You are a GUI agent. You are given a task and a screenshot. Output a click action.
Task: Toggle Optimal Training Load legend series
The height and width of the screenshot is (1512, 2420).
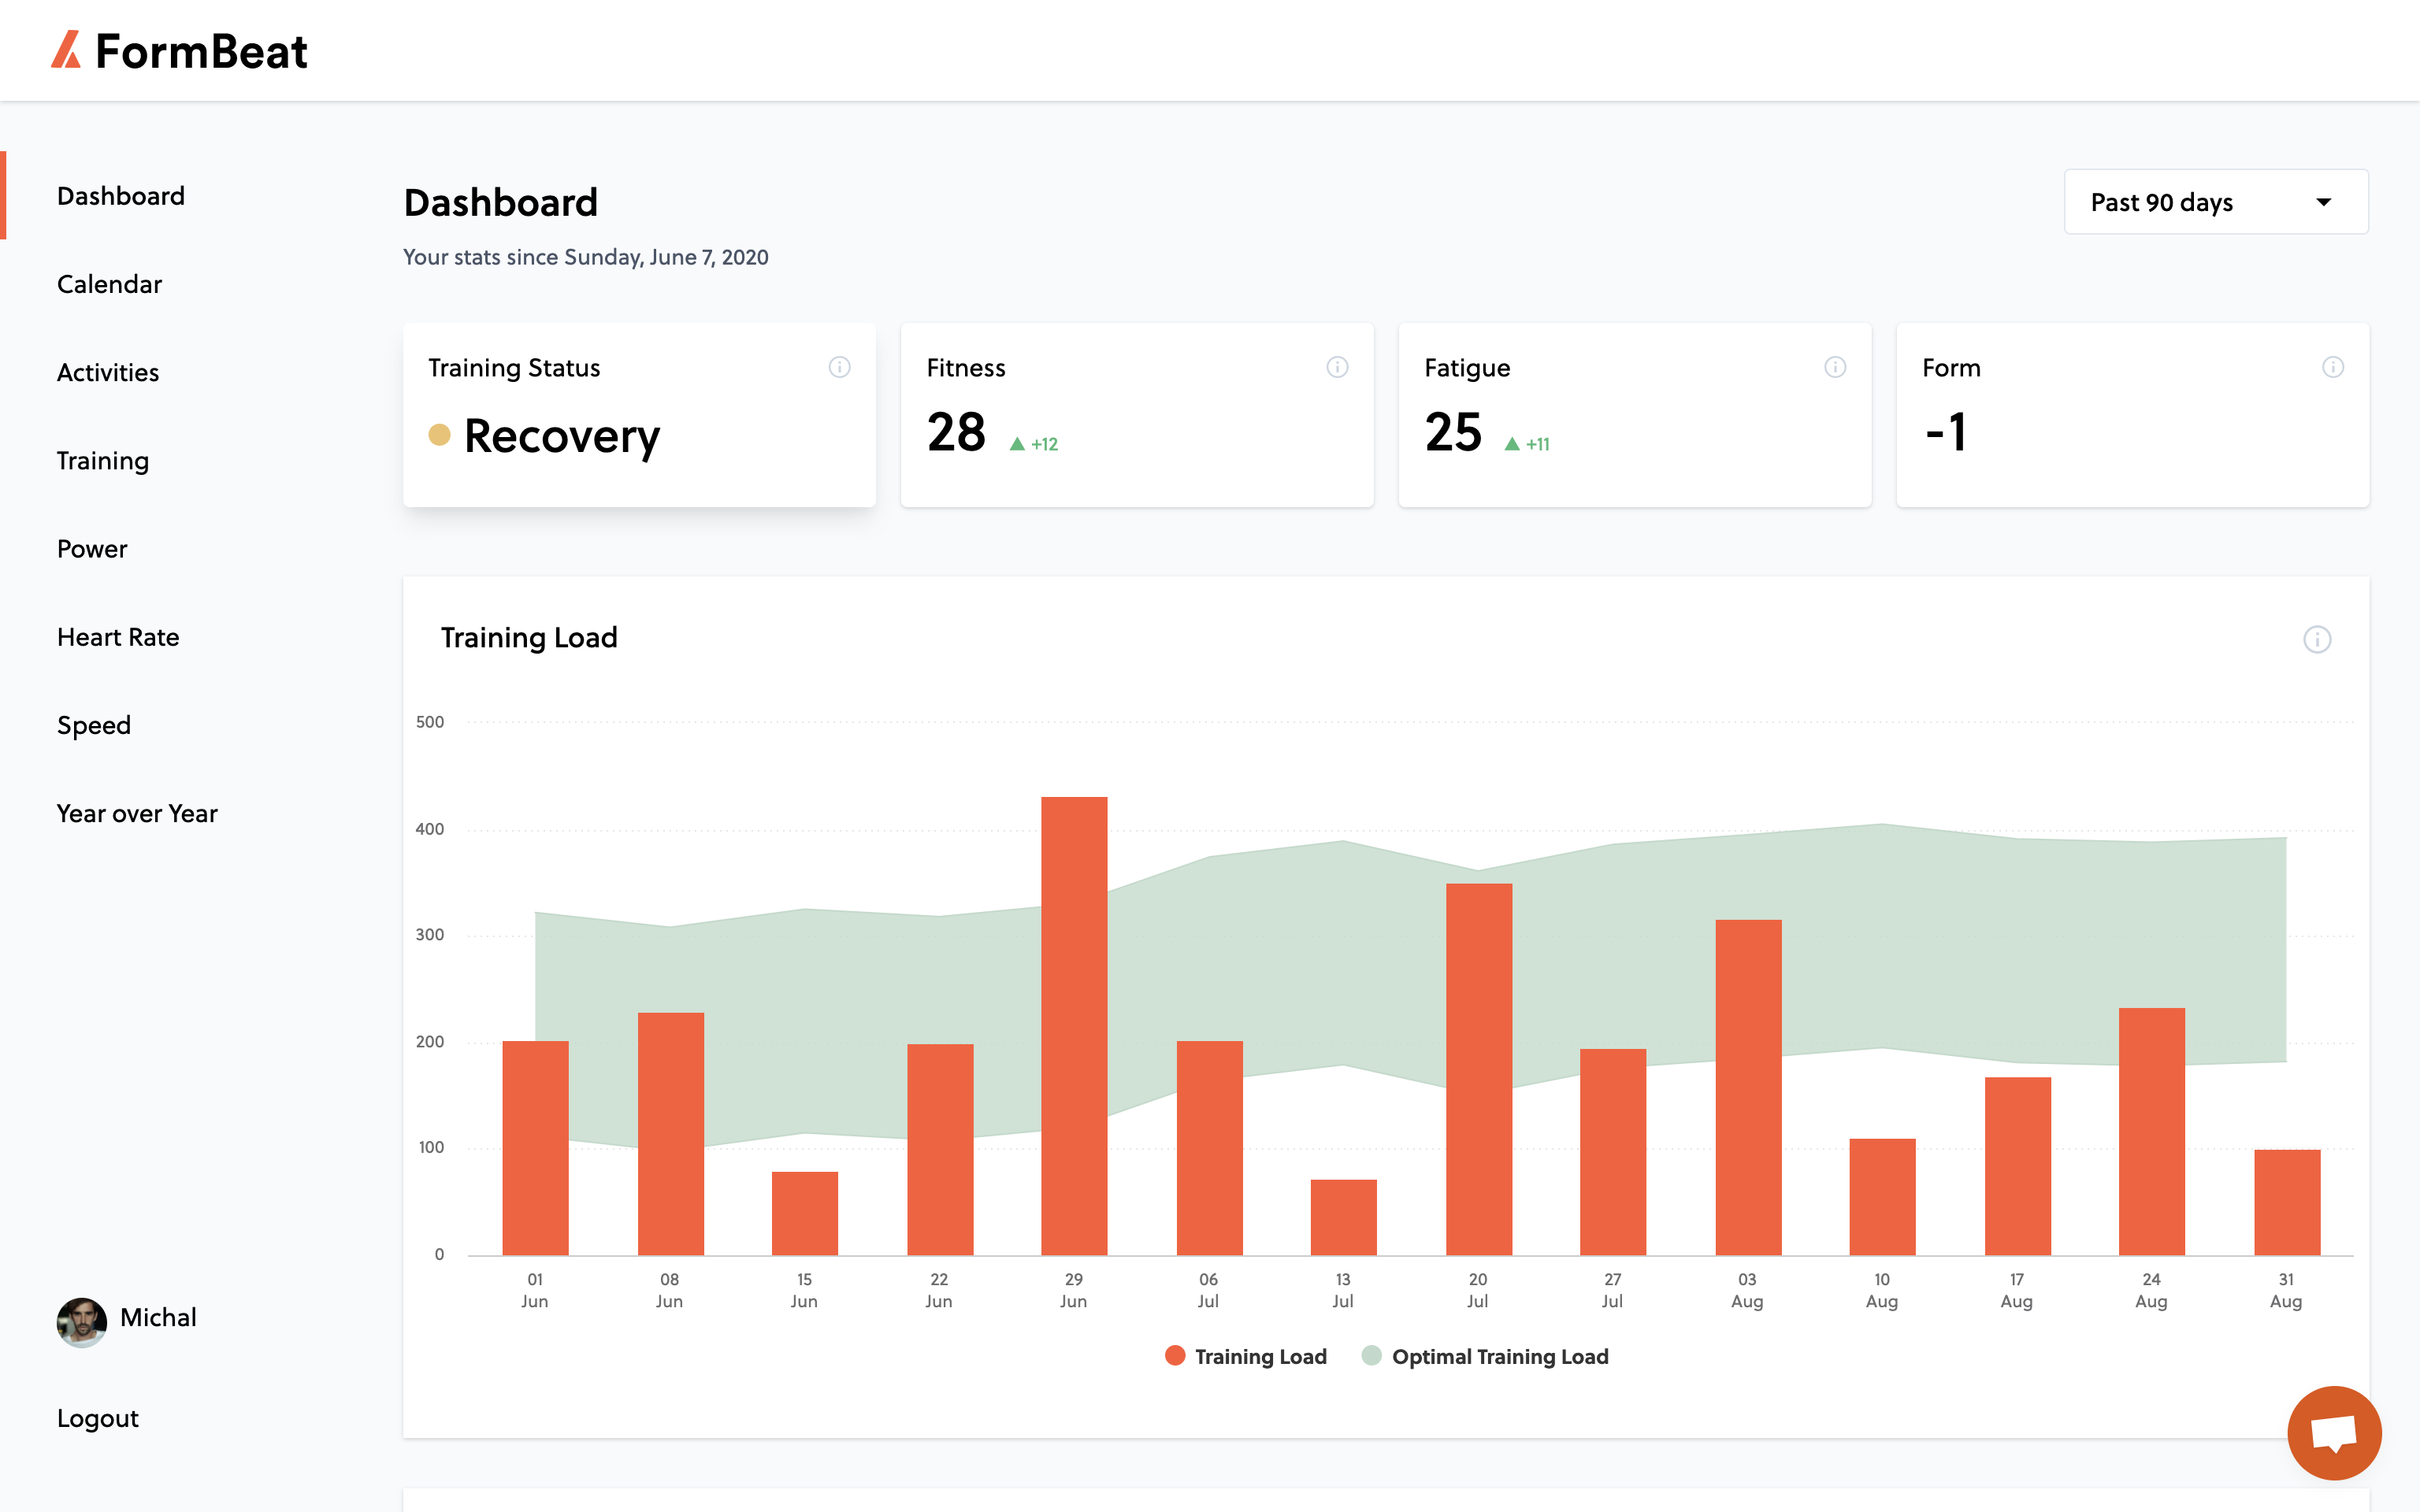(x=1485, y=1356)
